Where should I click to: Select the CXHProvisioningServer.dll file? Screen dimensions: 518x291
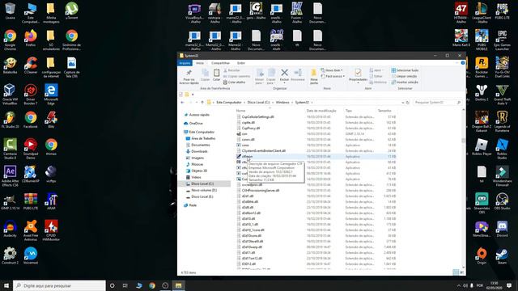tap(261, 191)
